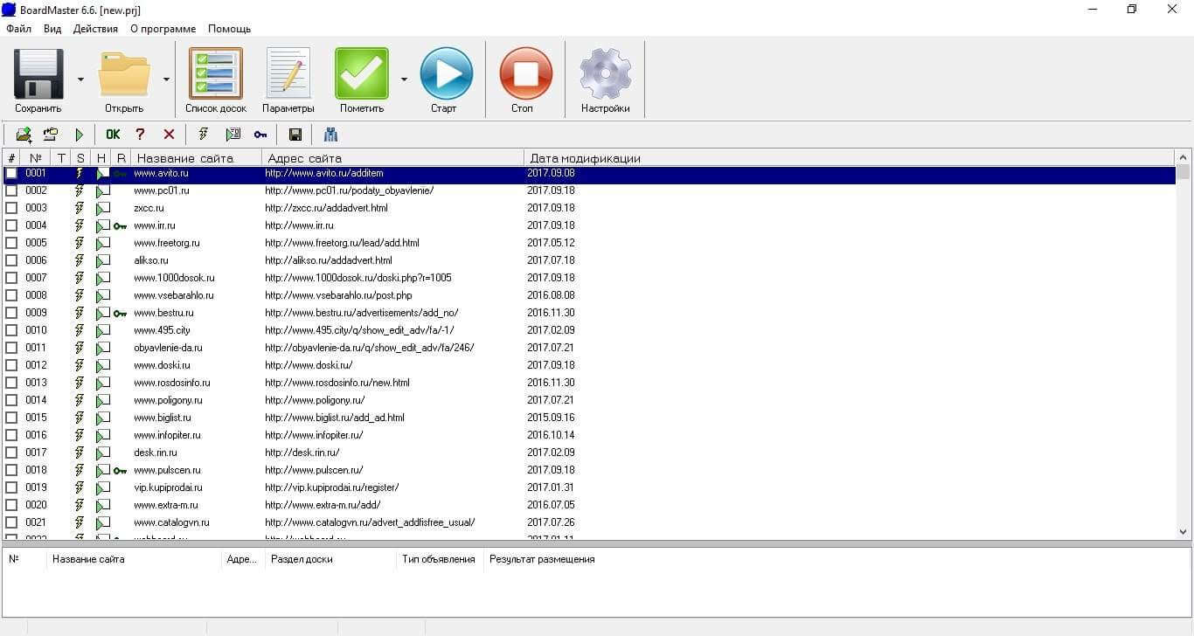Open the О программе menu
Viewport: 1194px width, 636px height.
163,29
